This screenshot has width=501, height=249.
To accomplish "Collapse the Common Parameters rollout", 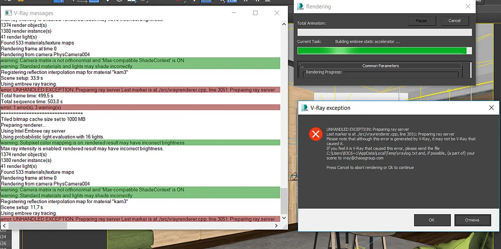I will (302, 66).
